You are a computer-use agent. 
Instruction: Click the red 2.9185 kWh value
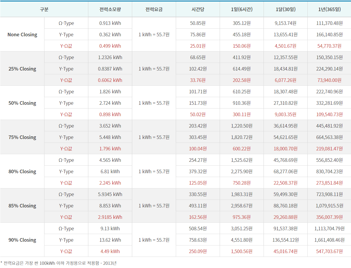110,217
